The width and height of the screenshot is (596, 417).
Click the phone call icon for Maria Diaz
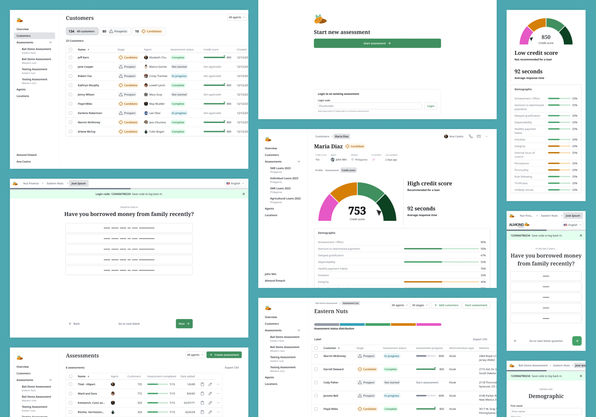click(x=471, y=137)
